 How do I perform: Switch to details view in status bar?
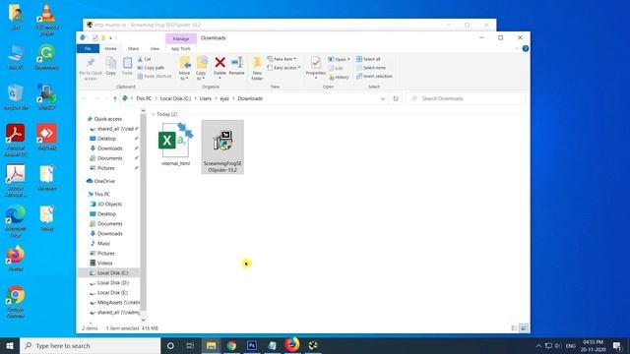(514, 328)
